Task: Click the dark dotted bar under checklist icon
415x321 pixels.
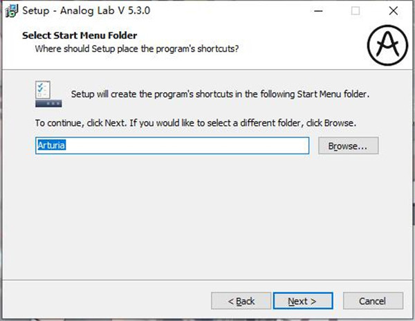Action: point(48,104)
